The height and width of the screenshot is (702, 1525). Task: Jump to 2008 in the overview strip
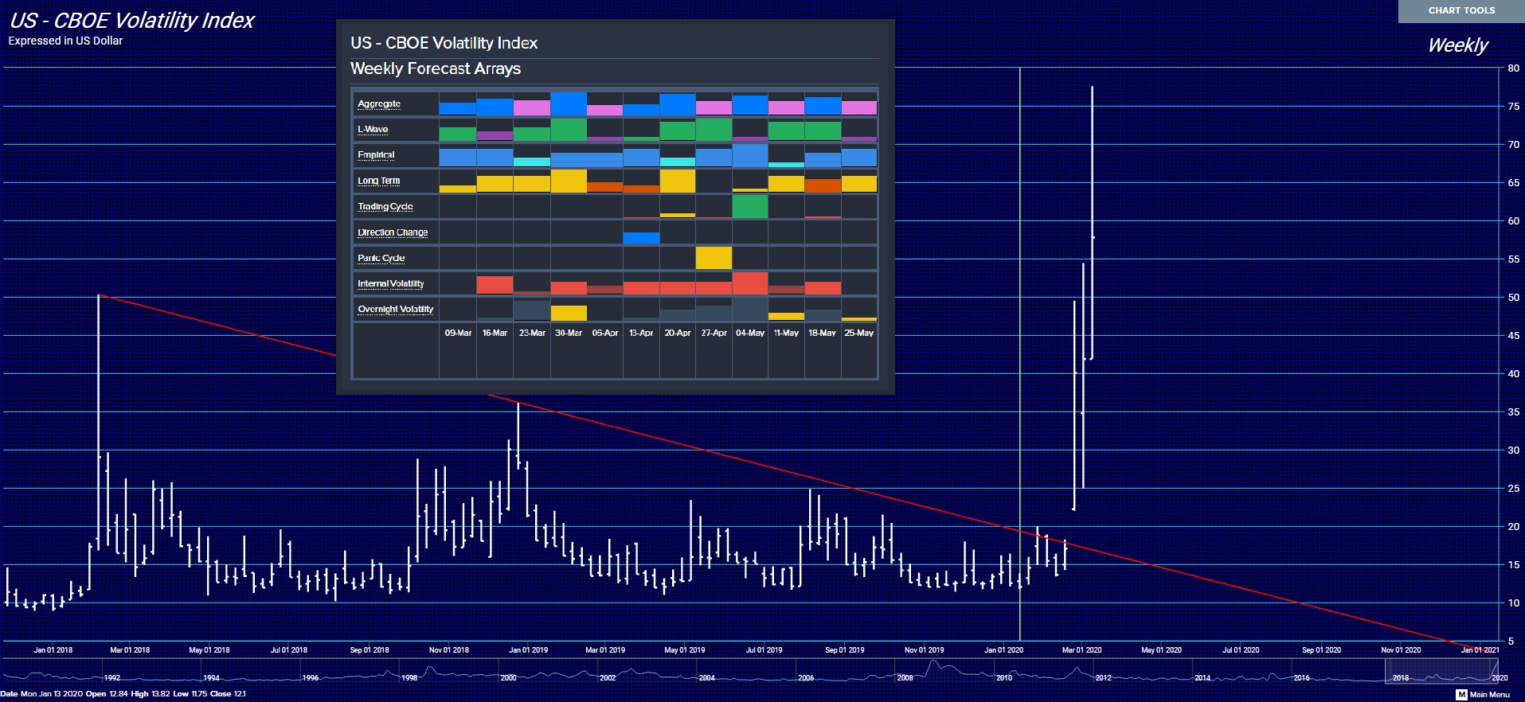905,678
